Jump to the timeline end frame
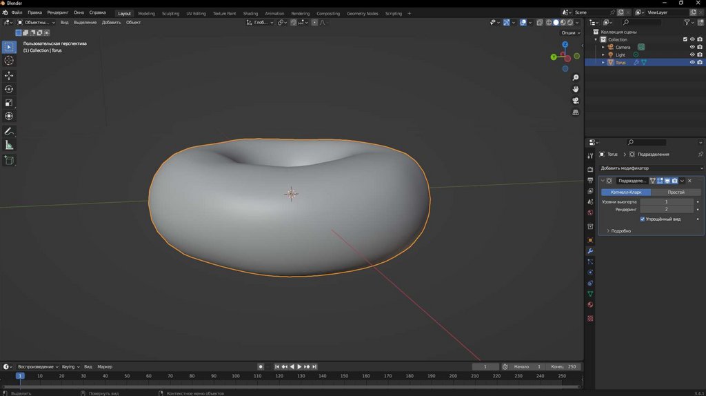The image size is (706, 396). pyautogui.click(x=315, y=366)
